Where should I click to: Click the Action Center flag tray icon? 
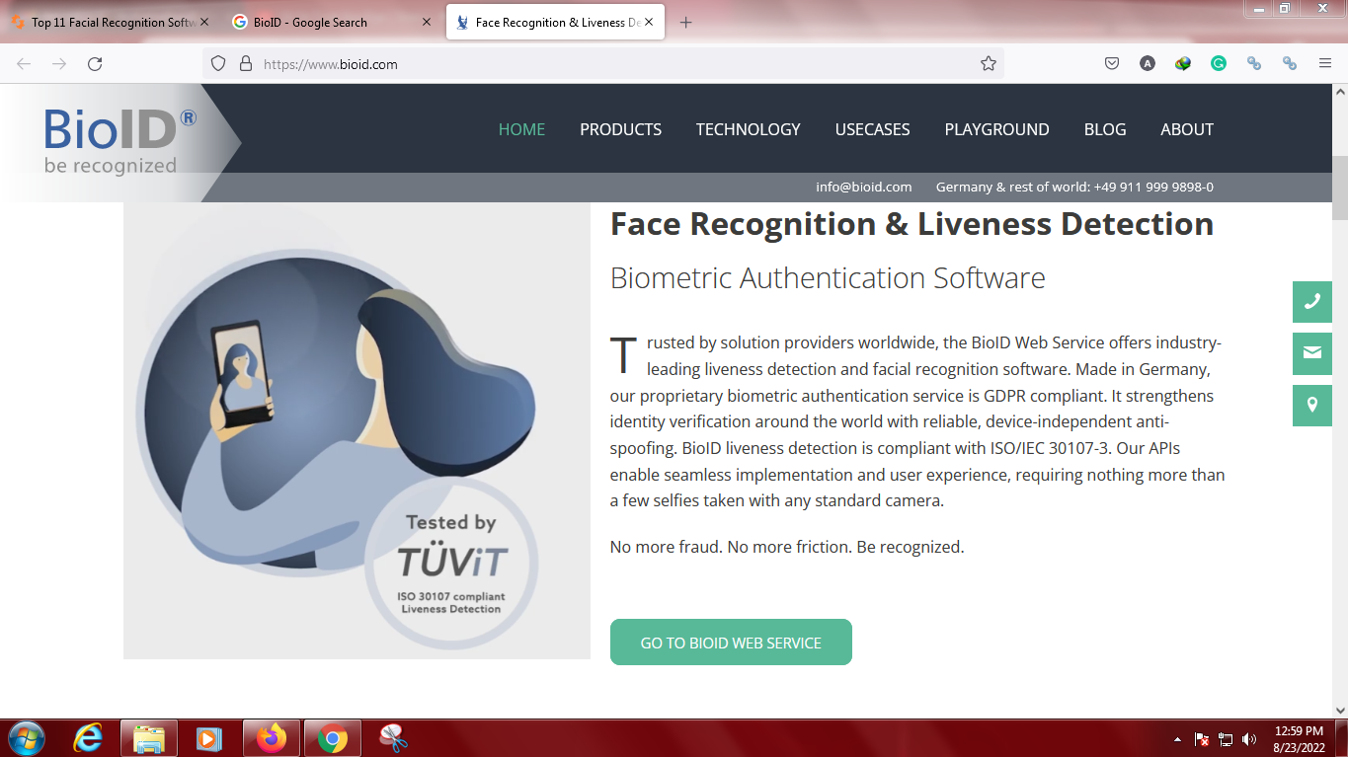point(1203,738)
